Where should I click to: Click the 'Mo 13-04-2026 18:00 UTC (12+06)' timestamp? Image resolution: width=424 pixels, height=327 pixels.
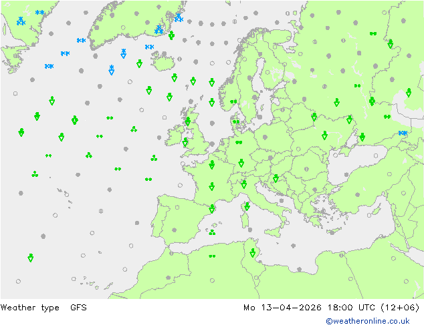pyautogui.click(x=331, y=308)
